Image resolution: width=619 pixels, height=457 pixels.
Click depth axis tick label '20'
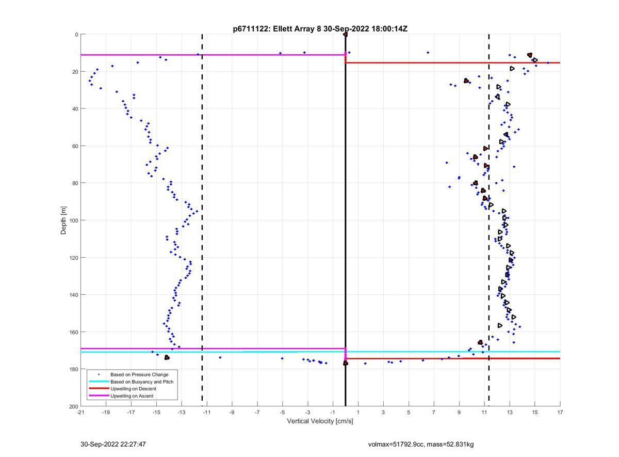[x=75, y=72]
